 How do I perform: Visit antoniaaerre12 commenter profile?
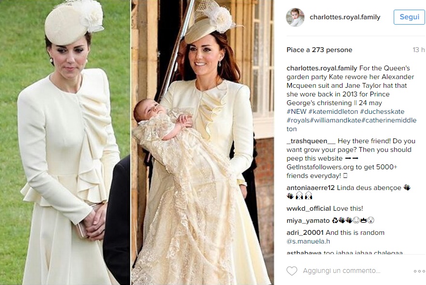[311, 188]
